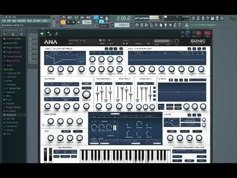Toggle the transport record button

pos(79,22)
